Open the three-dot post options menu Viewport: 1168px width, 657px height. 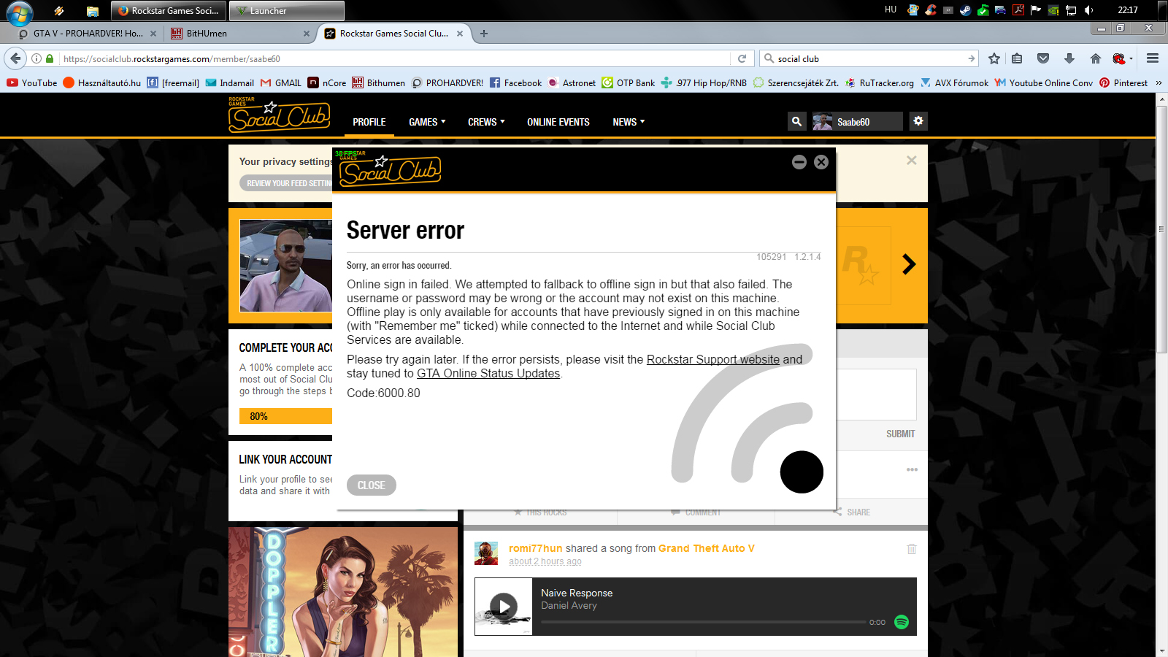pyautogui.click(x=912, y=469)
